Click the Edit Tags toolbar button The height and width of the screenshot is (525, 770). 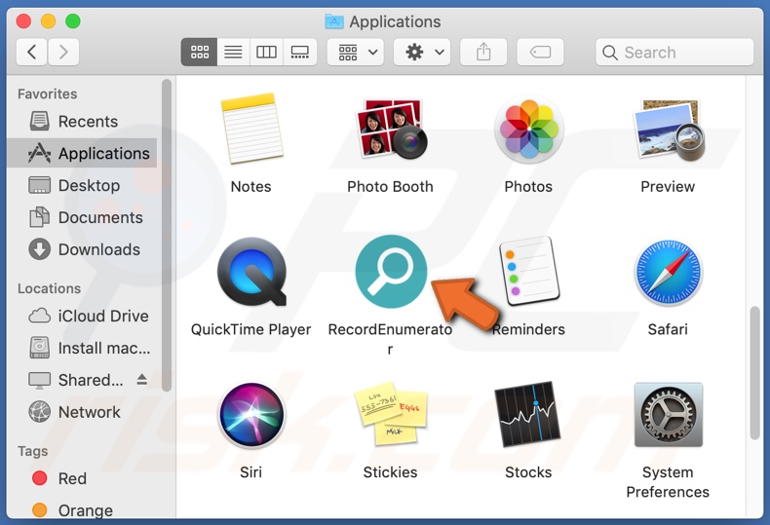click(540, 52)
